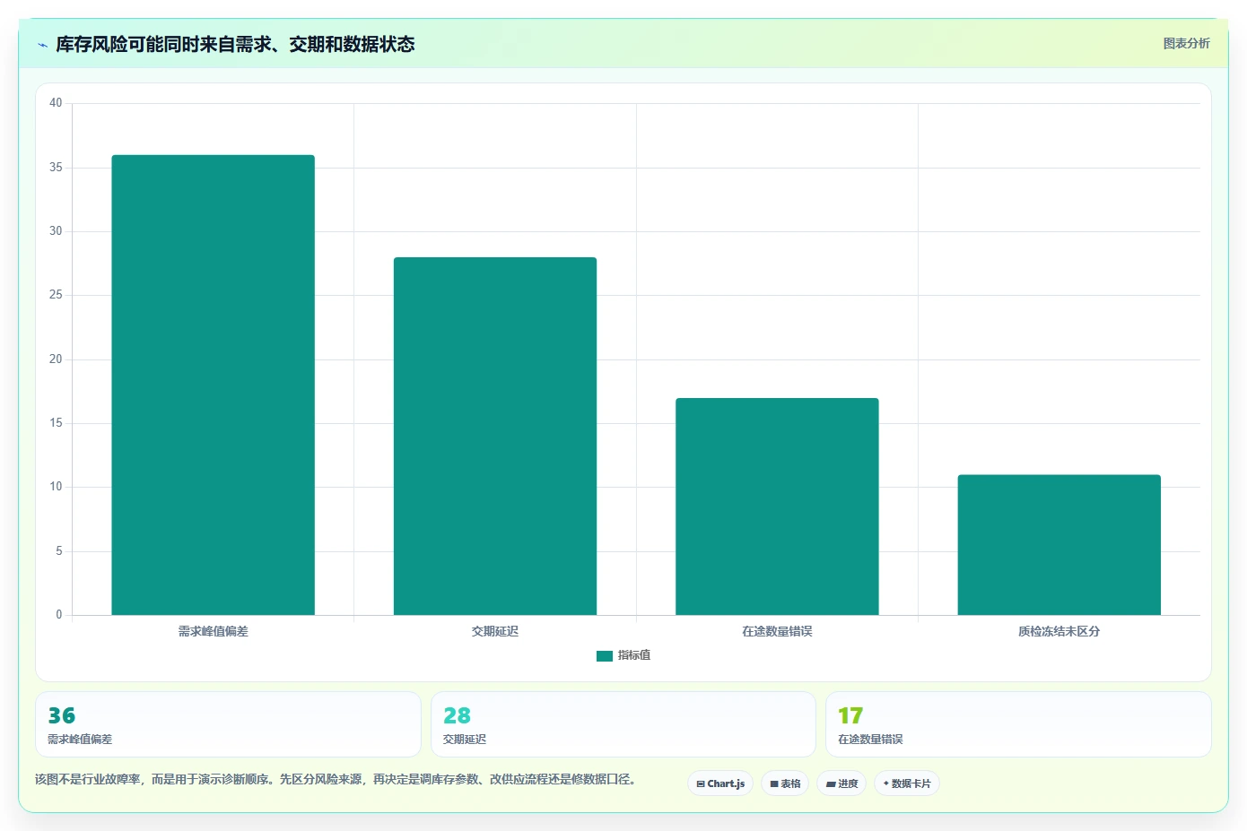The height and width of the screenshot is (831, 1247).
Task: Click the 需求峰值偏差 x-axis label
Action: tap(213, 631)
